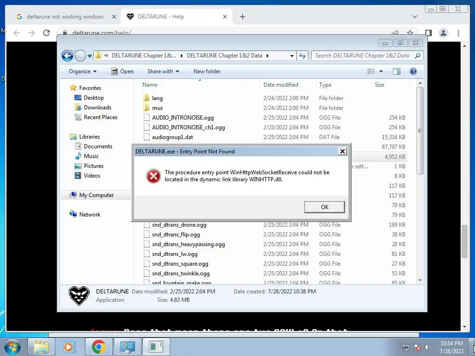Open Chrome tab search chevron
Viewport: 475px width, 356px height.
click(414, 17)
